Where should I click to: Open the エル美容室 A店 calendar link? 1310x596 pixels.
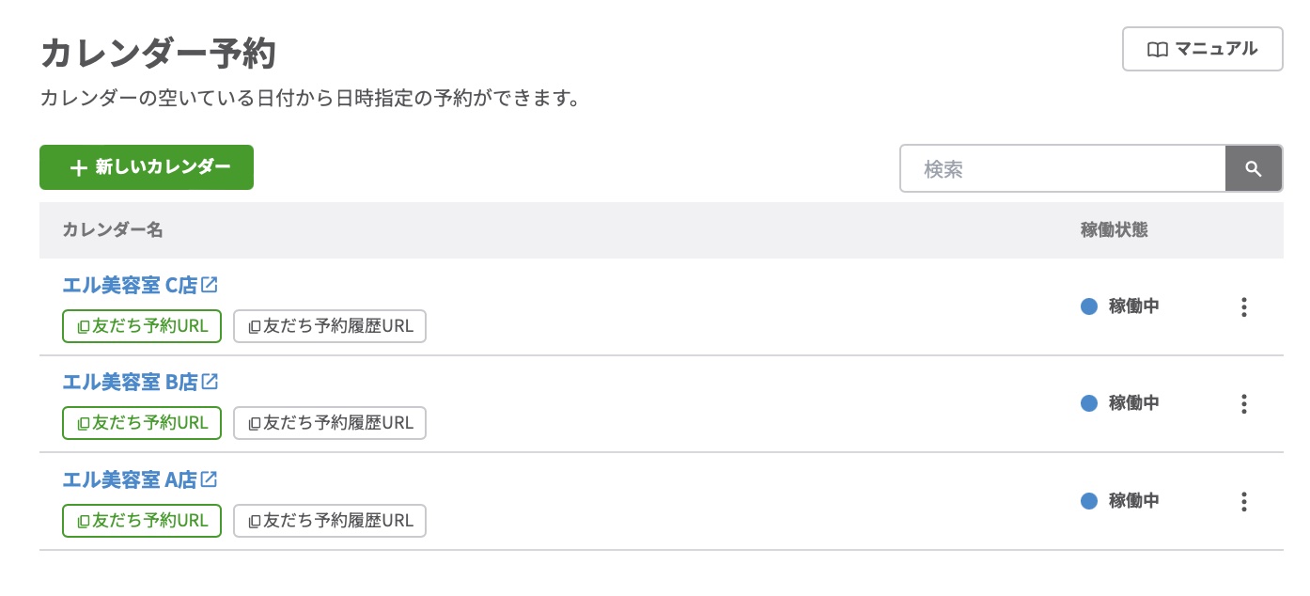(129, 480)
